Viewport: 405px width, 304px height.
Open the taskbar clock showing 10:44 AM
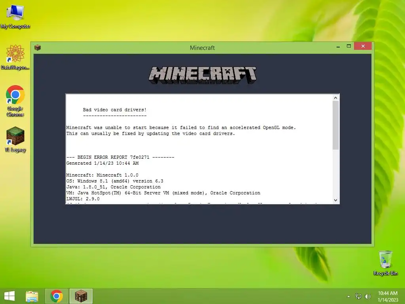[388, 296]
